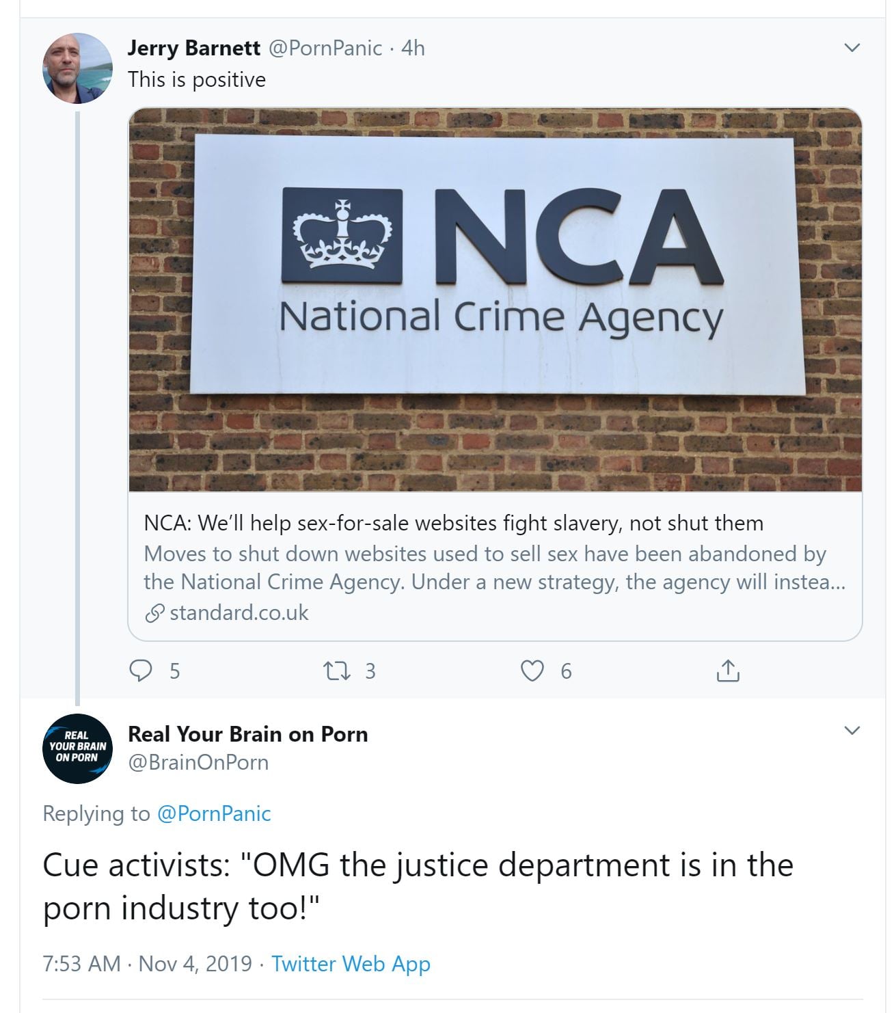The image size is (896, 1013).
Task: Visit the @BrainOnPorn handle
Action: tap(198, 762)
